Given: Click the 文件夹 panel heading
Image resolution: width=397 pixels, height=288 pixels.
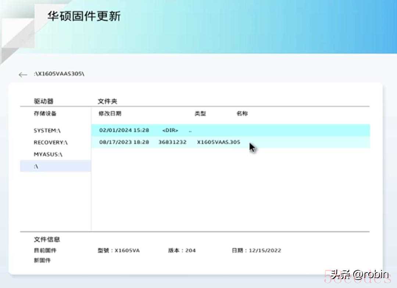Looking at the screenshot, I should (x=107, y=101).
